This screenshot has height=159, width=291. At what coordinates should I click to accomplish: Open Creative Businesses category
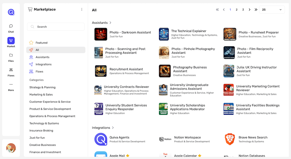click(x=43, y=145)
